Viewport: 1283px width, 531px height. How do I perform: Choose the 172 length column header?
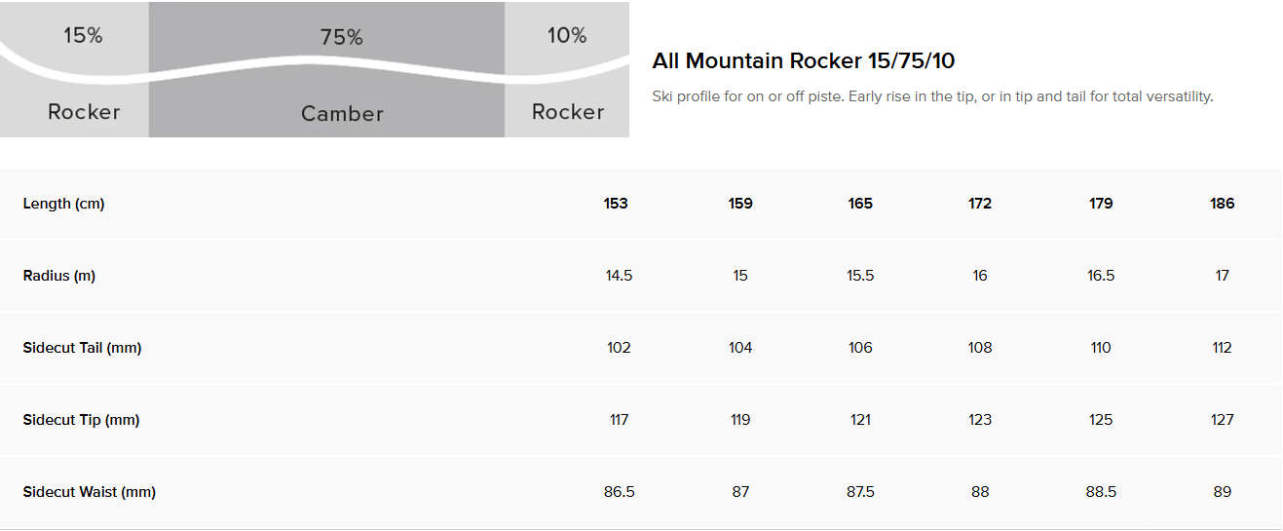click(x=980, y=204)
